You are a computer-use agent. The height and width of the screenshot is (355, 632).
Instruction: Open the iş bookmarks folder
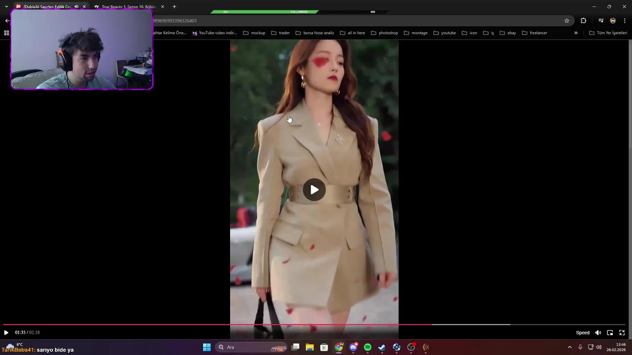(x=488, y=33)
